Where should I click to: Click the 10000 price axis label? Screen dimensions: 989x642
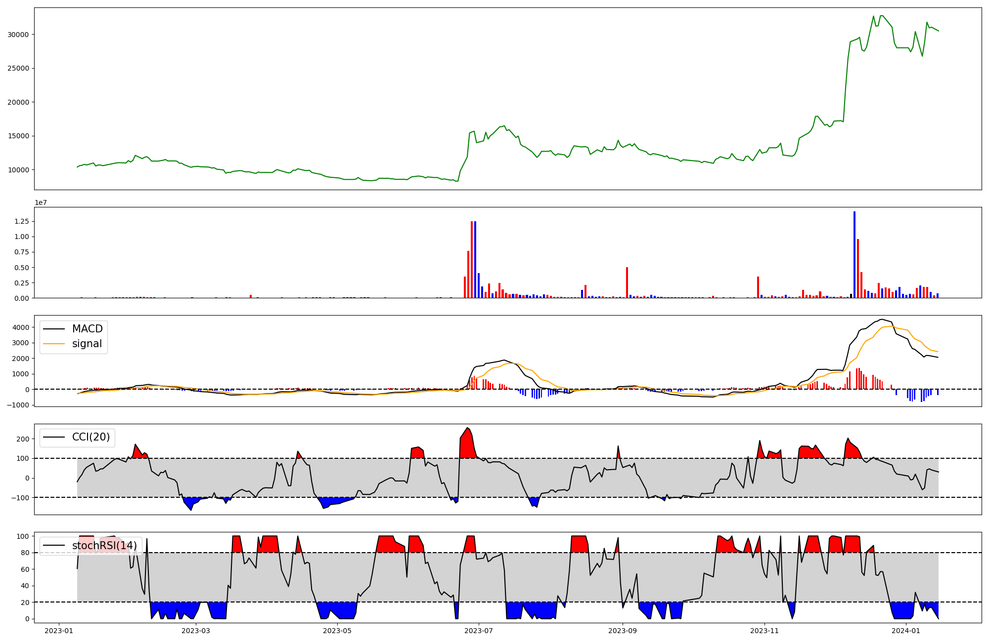[x=18, y=170]
